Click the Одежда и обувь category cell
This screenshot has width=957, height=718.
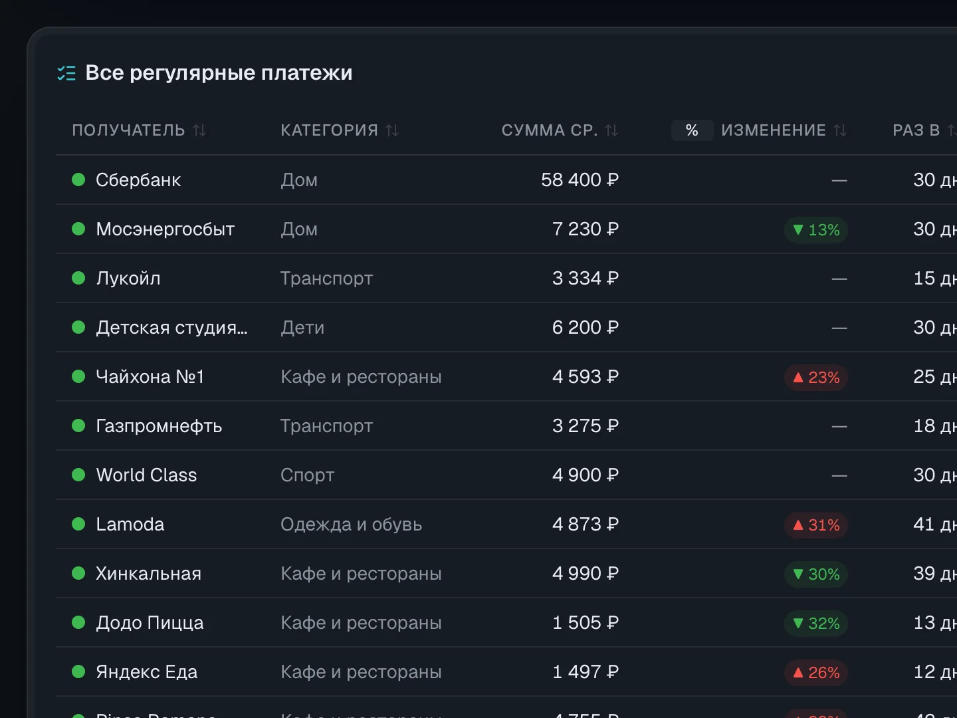(351, 525)
